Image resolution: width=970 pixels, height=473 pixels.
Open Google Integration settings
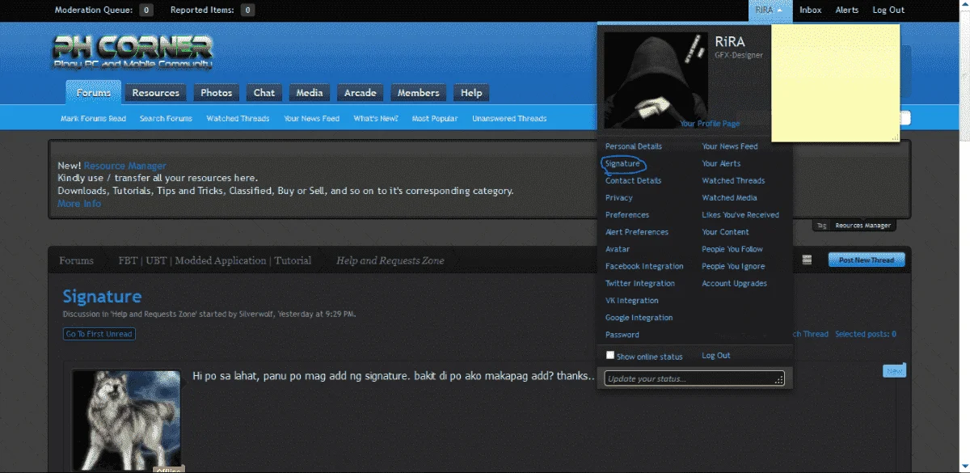[639, 318]
